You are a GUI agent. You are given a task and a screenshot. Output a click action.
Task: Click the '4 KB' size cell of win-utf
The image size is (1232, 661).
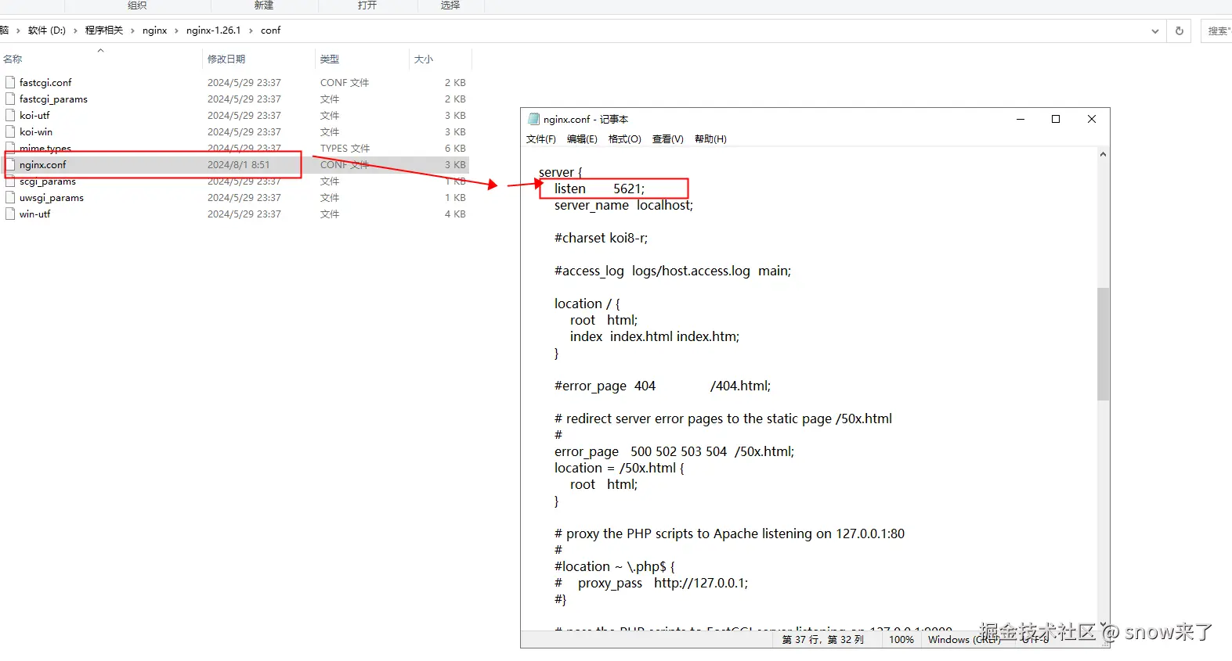(x=455, y=214)
